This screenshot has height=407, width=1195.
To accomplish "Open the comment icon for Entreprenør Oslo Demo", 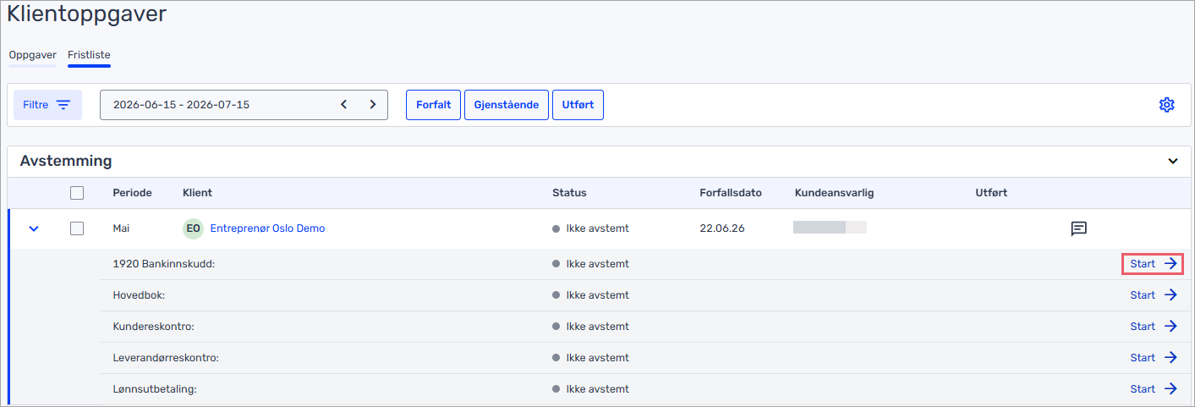I will click(1079, 228).
